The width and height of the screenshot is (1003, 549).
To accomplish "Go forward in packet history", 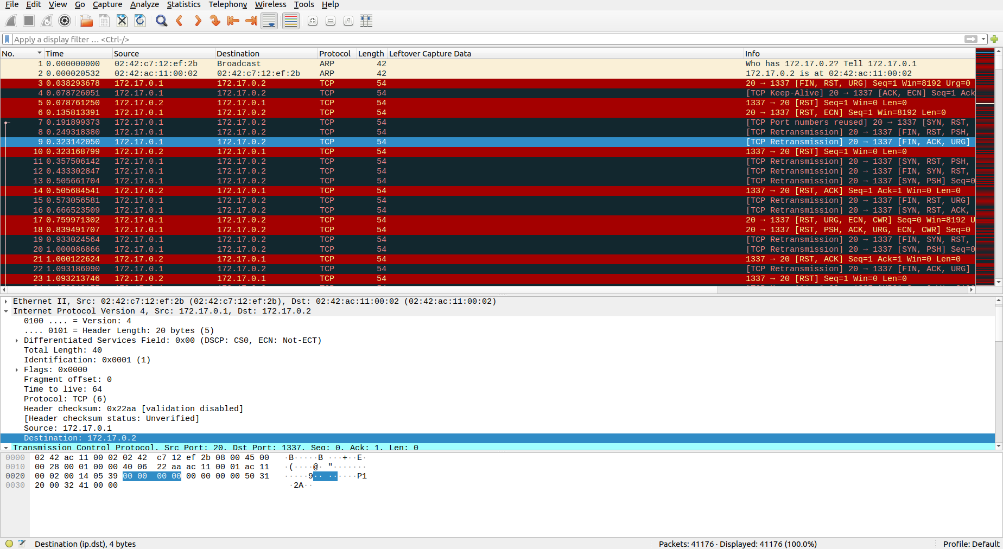I will (x=198, y=21).
